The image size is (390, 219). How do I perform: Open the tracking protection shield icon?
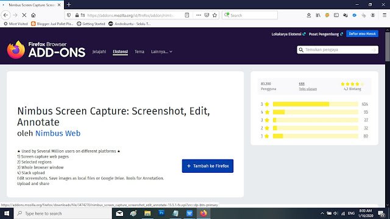point(69,15)
